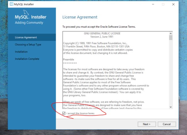
Task: Click the license scrollbar thumb
Action: [171, 38]
